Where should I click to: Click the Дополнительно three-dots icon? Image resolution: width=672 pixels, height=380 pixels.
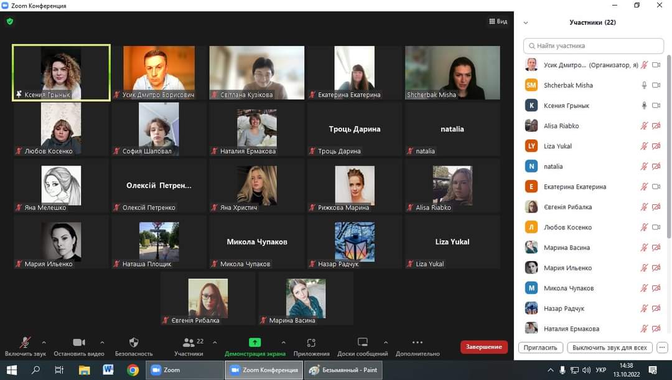(417, 343)
